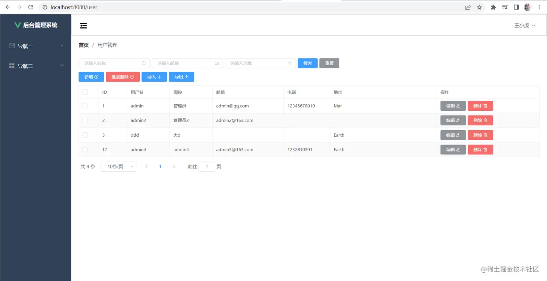
Task: Click the location icon in the address field
Action: tap(290, 63)
